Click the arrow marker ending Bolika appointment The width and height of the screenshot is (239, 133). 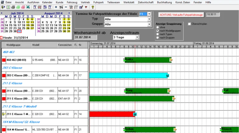click(171, 60)
